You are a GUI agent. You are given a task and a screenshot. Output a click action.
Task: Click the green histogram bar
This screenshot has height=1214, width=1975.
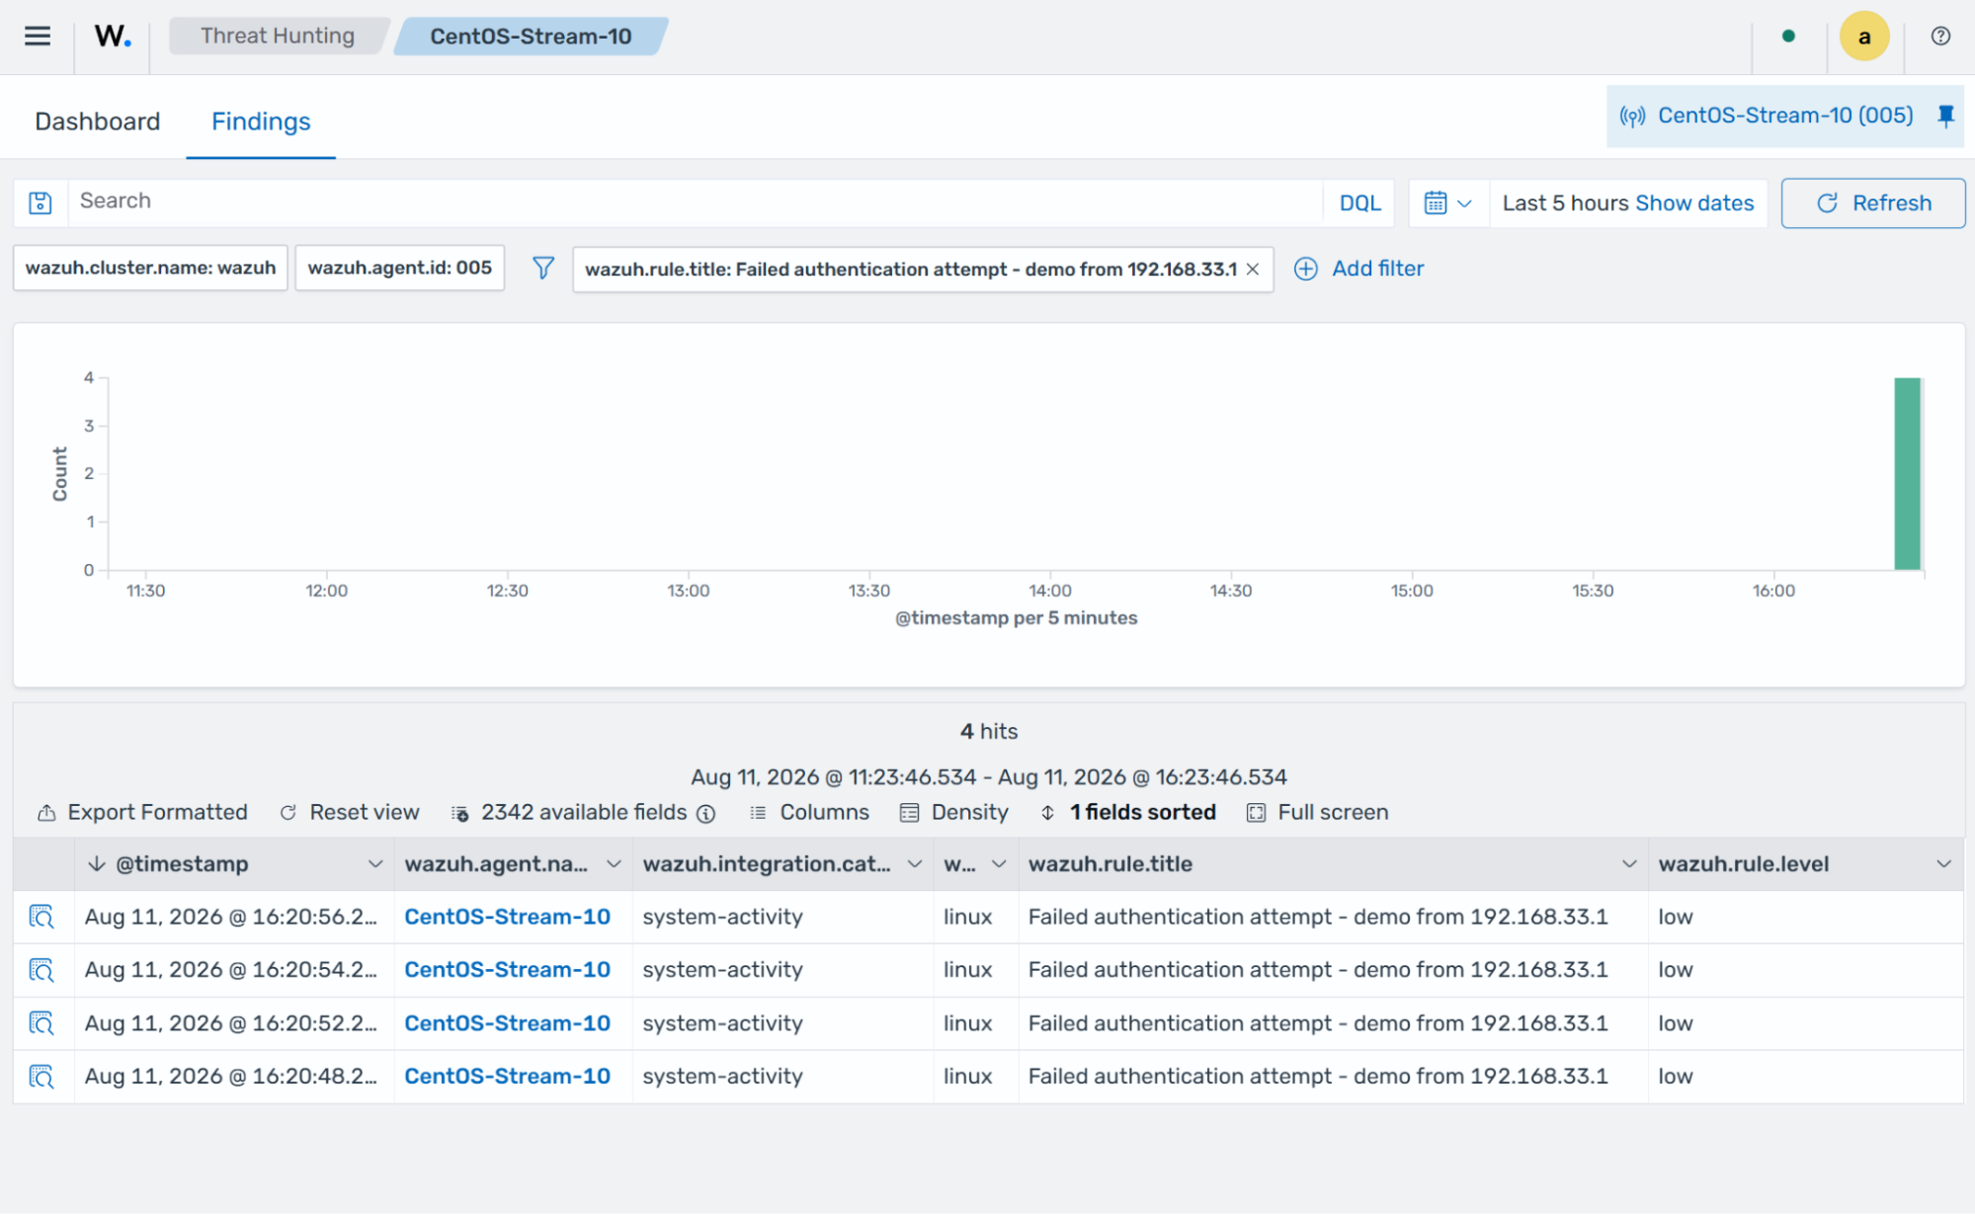pos(1907,474)
